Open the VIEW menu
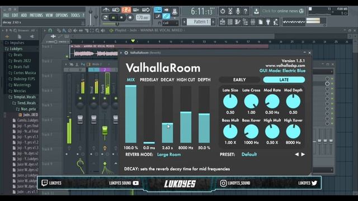This screenshot has height=201, width=358. (49, 15)
